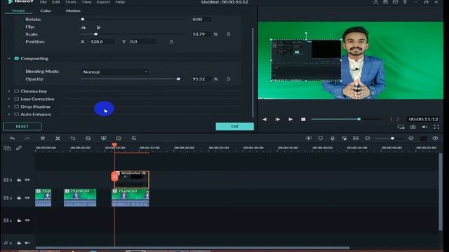
Task: Delete selected clip with trash icon
Action: click(42, 139)
